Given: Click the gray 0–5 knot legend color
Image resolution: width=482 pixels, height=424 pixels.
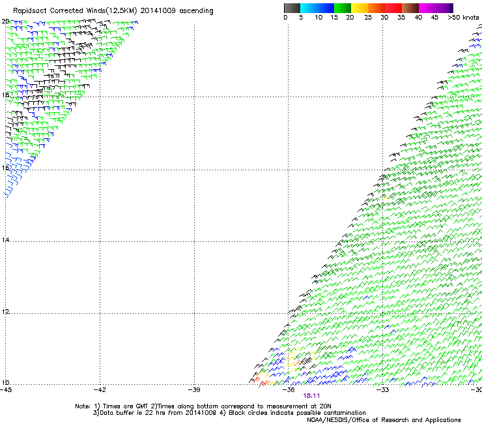Looking at the screenshot, I should click(x=292, y=8).
